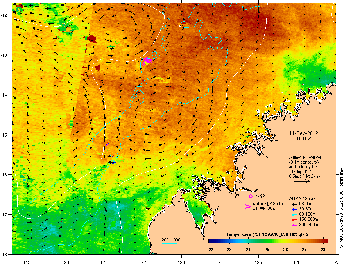Image resolution: width=344 pixels, height=266 pixels.
Task: Click the '300-600m' depth label
Action: [x=308, y=225]
